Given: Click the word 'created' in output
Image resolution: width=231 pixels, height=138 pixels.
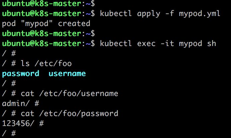Looking at the screenshot, I should click(x=74, y=24).
